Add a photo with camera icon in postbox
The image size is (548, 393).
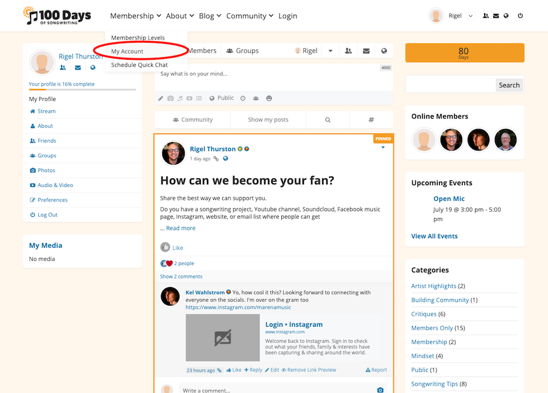coord(170,99)
